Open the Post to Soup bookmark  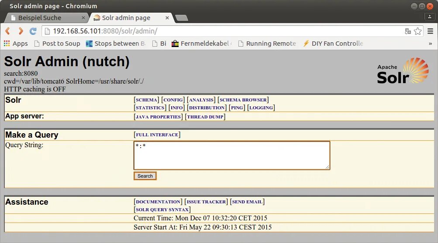57,44
